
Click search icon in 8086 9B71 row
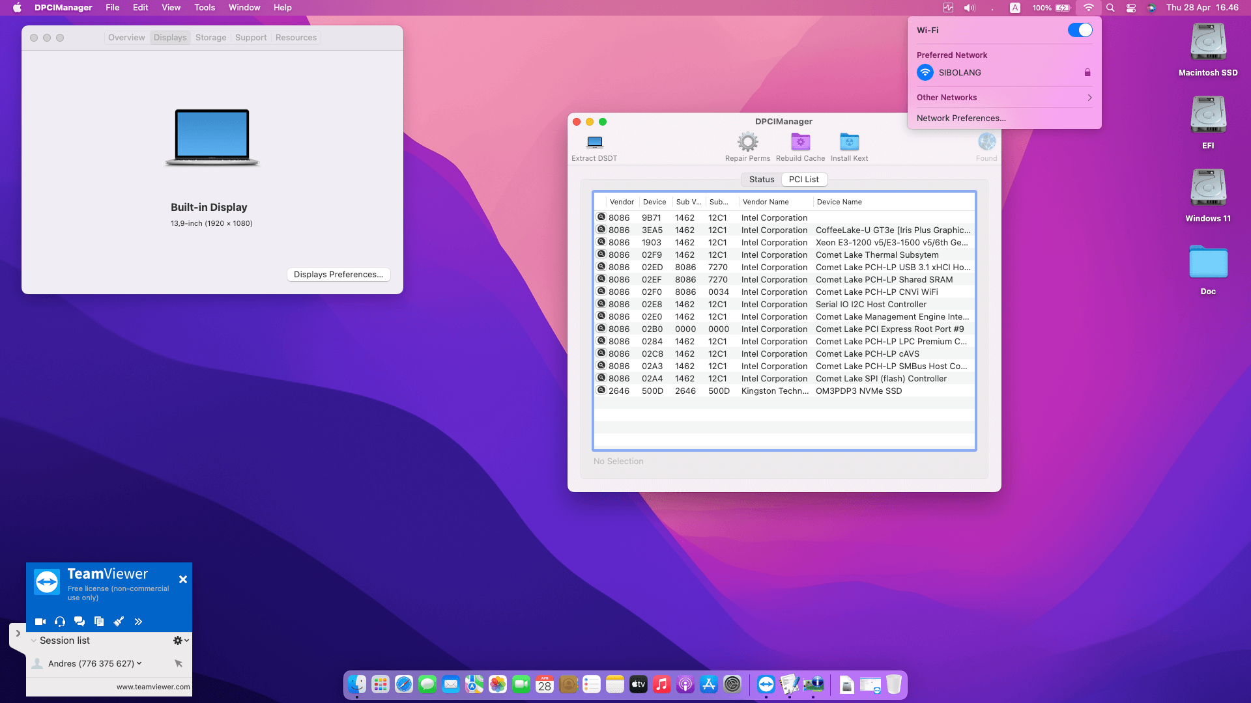click(x=601, y=217)
